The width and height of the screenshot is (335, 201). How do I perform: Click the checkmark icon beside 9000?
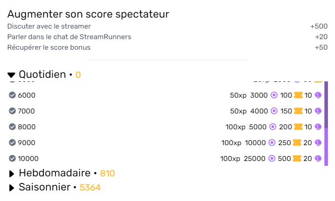pos(12,143)
